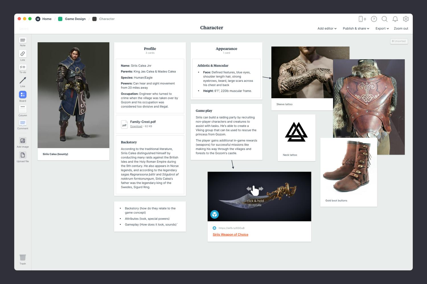Click the Parents: King Jøs Calea line
The image size is (427, 284).
click(148, 72)
